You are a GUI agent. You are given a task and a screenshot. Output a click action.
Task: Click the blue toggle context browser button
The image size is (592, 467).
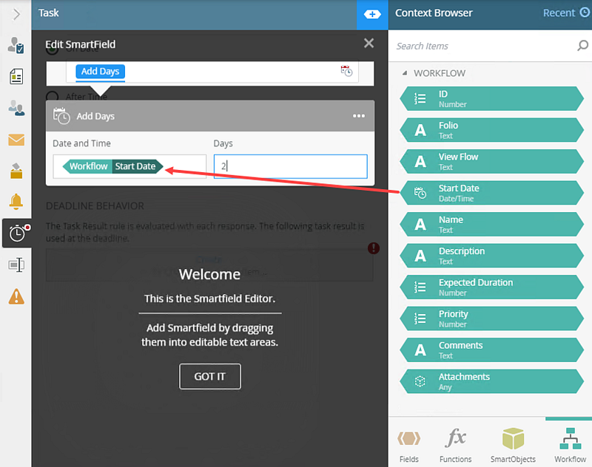click(372, 15)
